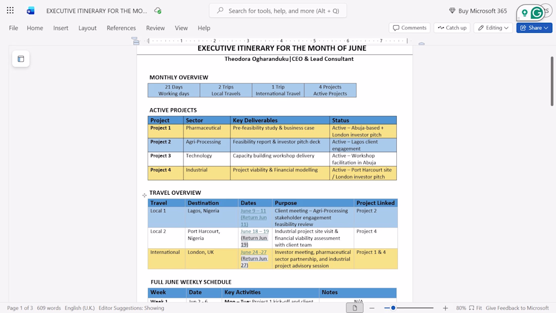Click the 80% zoom level
The width and height of the screenshot is (556, 313).
click(461, 308)
